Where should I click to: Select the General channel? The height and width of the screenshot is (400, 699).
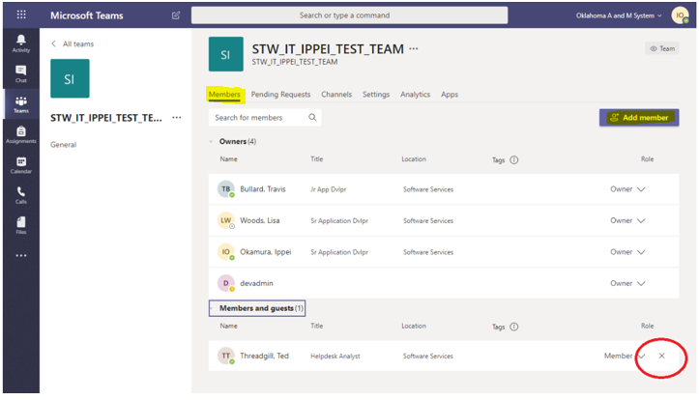tap(64, 145)
